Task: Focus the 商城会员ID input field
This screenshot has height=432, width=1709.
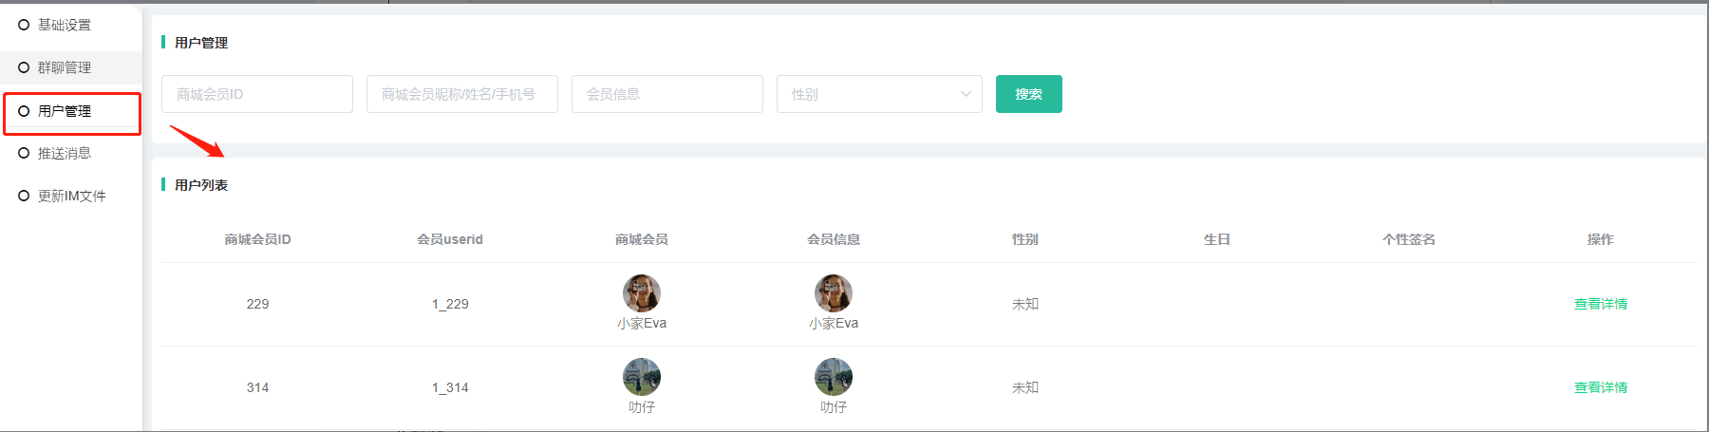Action: click(257, 94)
